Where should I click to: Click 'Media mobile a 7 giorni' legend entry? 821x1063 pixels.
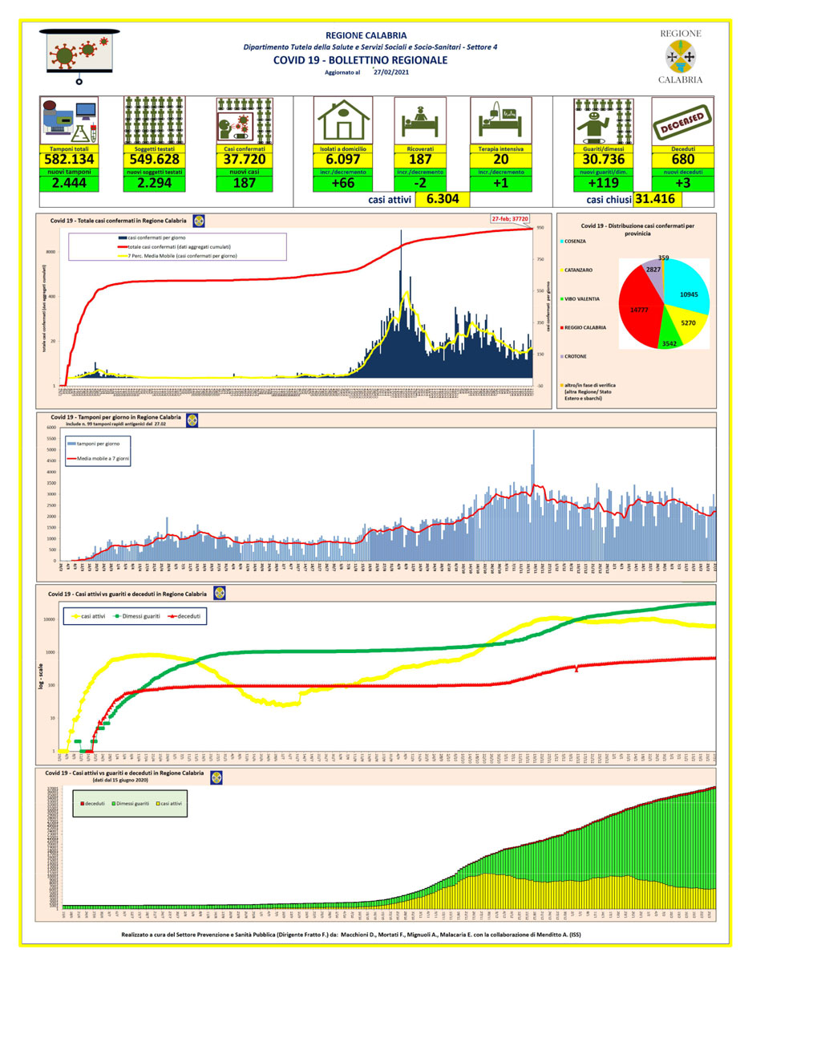click(98, 459)
